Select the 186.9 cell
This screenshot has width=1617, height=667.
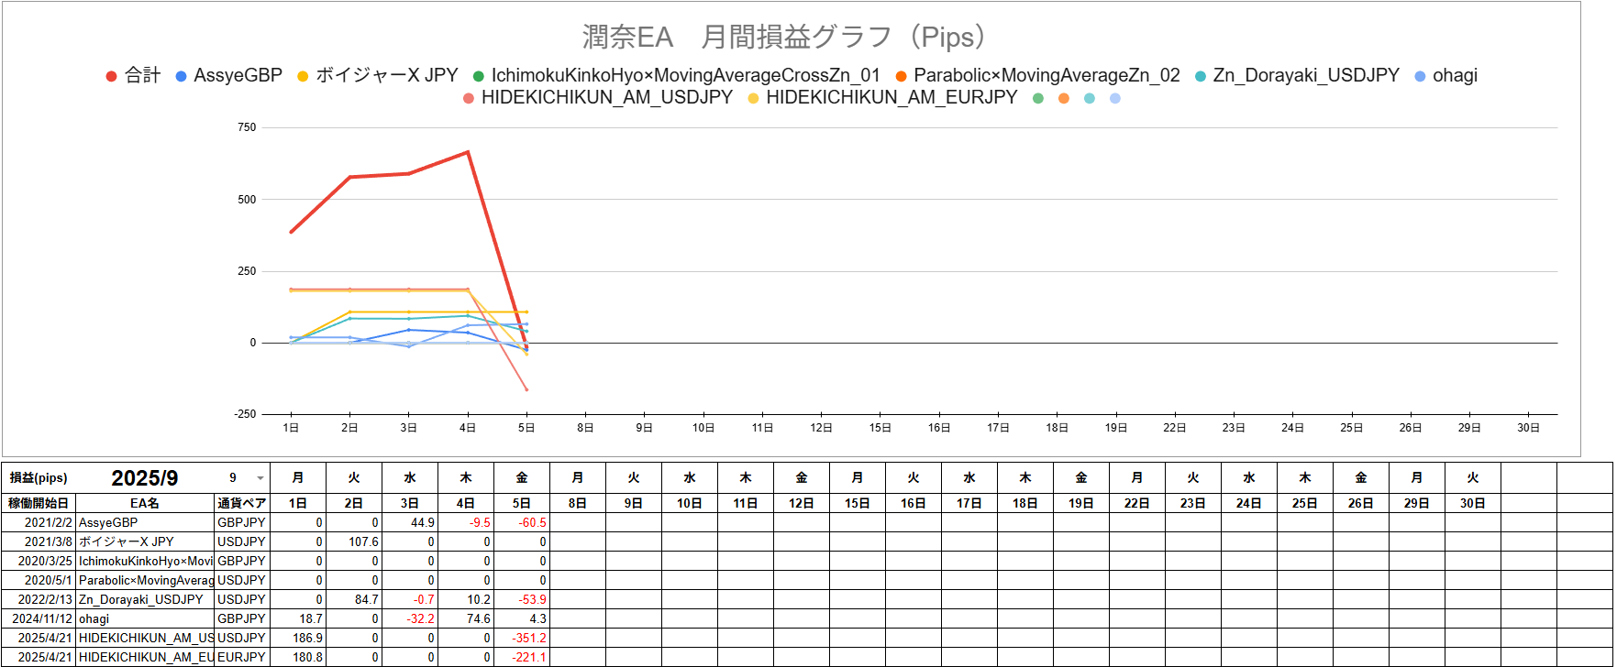click(x=298, y=638)
